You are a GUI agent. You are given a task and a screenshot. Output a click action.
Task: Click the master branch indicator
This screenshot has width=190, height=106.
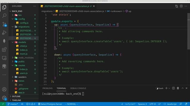click(13, 104)
